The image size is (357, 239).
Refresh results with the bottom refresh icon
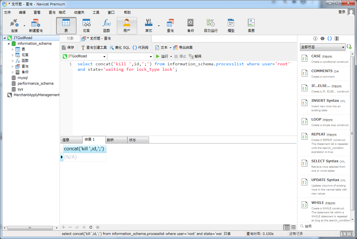point(91,227)
